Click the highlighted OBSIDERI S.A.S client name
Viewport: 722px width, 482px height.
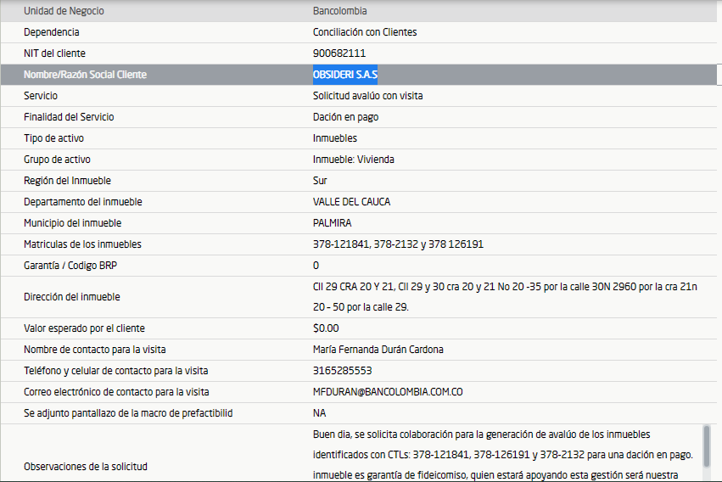pos(345,75)
